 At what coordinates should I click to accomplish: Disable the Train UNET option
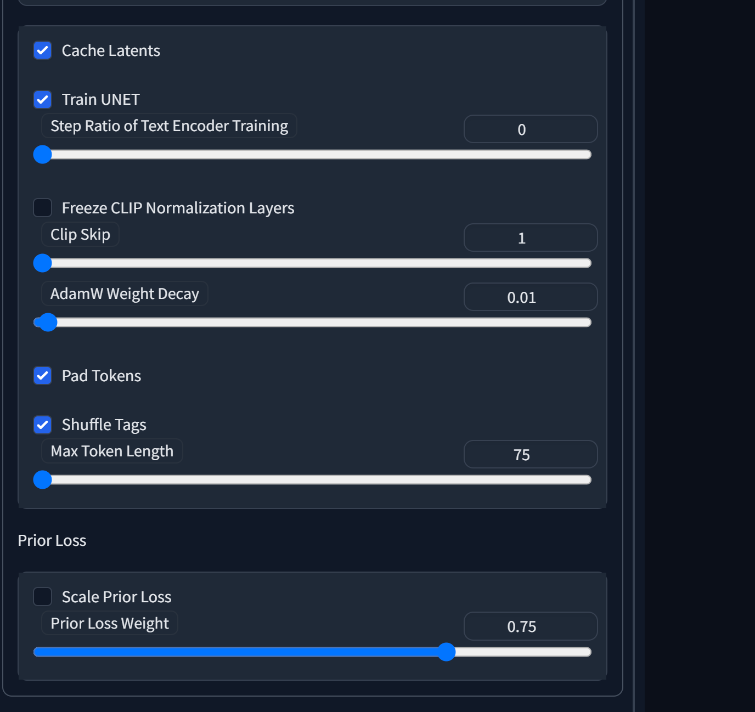point(43,99)
